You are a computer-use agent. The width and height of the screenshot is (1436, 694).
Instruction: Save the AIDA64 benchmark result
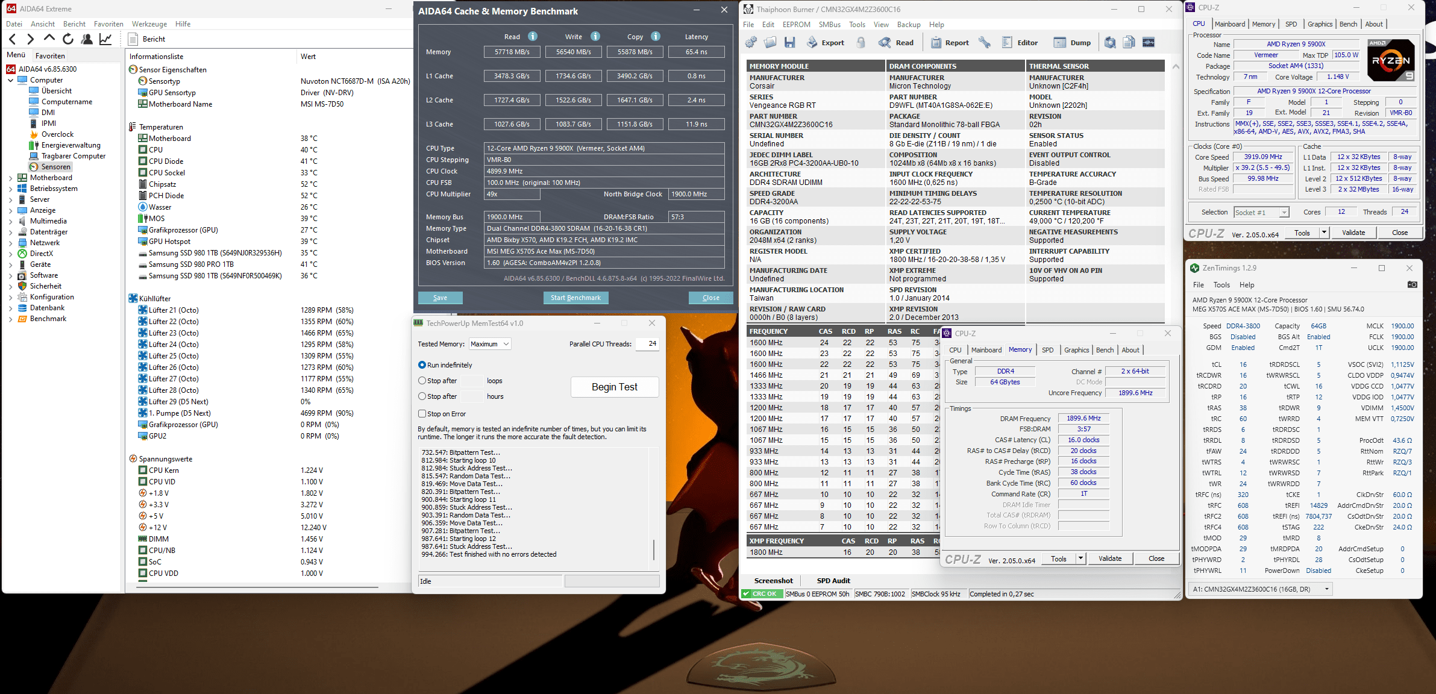440,298
